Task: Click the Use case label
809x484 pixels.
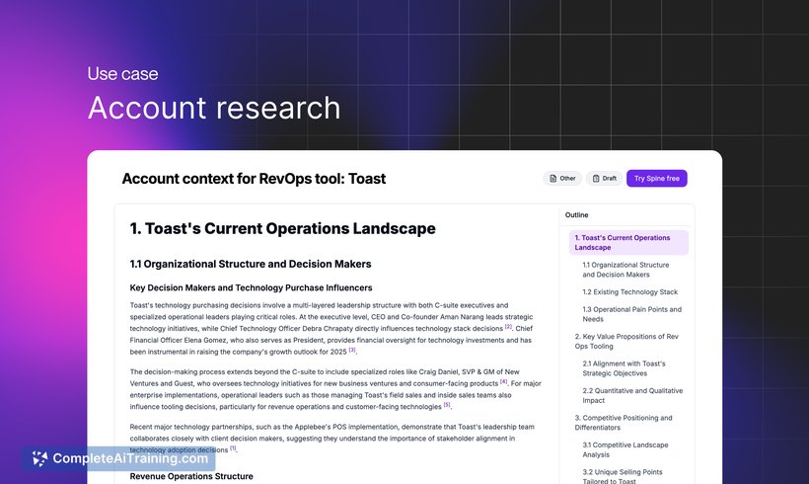Action: click(x=122, y=74)
